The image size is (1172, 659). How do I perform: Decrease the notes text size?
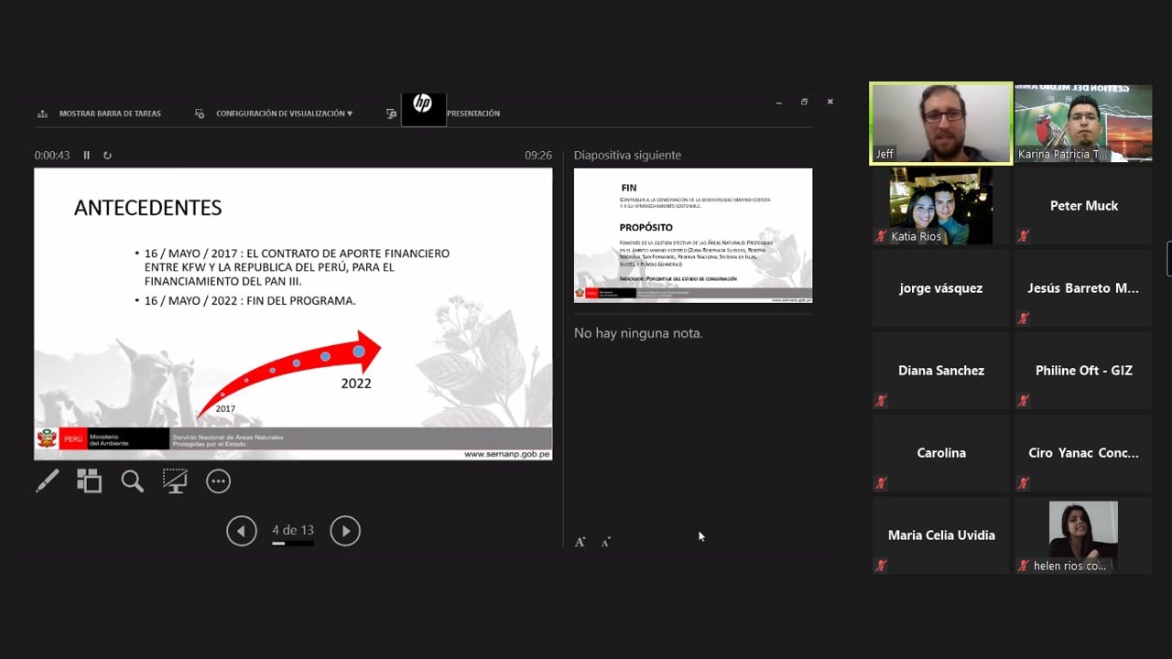[605, 542]
